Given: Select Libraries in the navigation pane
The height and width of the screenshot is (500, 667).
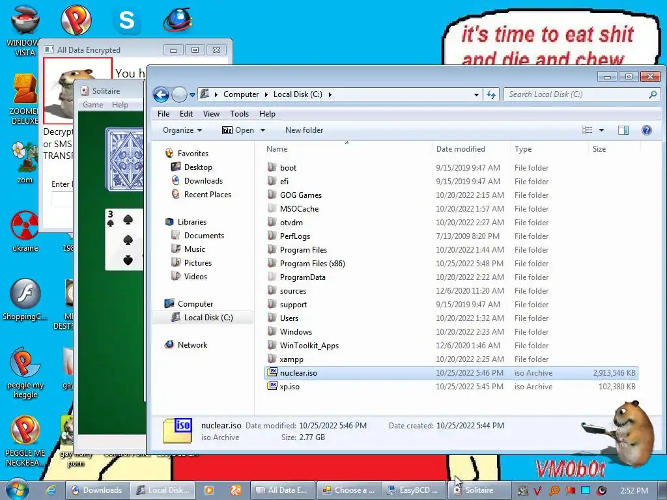Looking at the screenshot, I should [192, 222].
